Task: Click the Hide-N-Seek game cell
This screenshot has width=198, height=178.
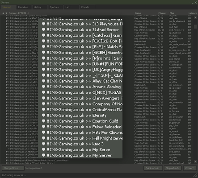Action: click(x=140, y=41)
